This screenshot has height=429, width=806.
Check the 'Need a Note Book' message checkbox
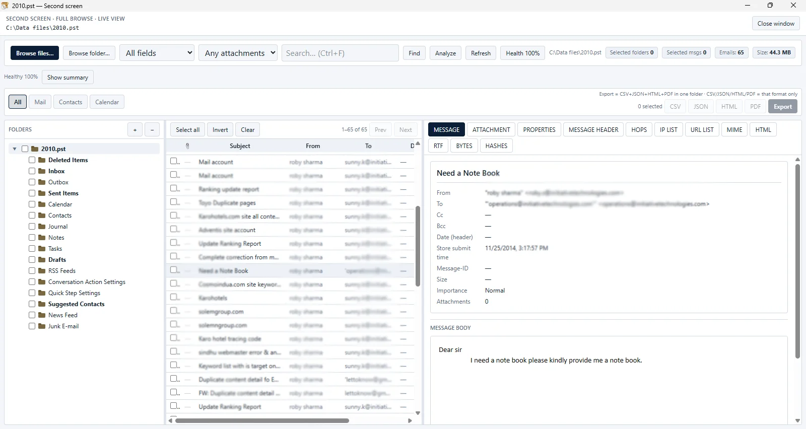pyautogui.click(x=174, y=270)
